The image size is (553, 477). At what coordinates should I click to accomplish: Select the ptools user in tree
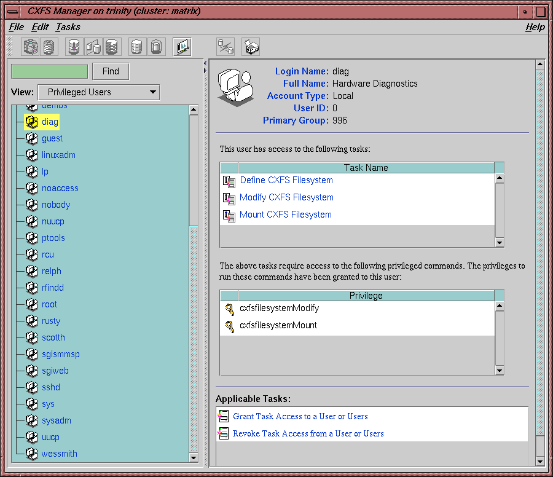(53, 238)
